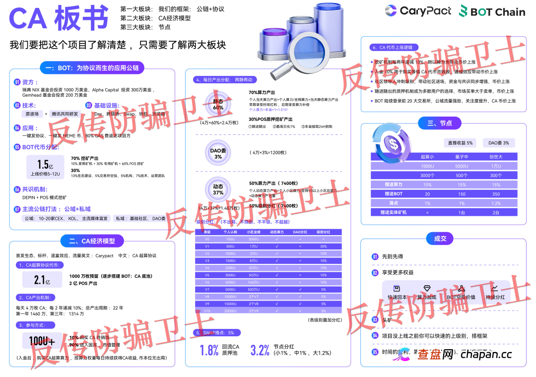Select the 成交 header pill
The width and height of the screenshot is (536, 377).
coord(440,239)
